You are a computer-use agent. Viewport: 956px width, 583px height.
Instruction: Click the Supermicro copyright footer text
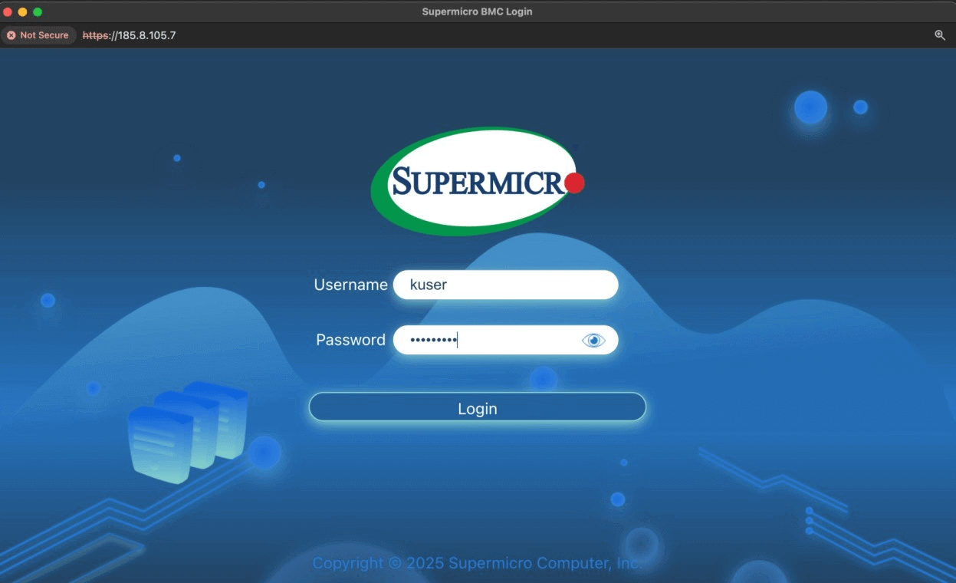pos(477,563)
